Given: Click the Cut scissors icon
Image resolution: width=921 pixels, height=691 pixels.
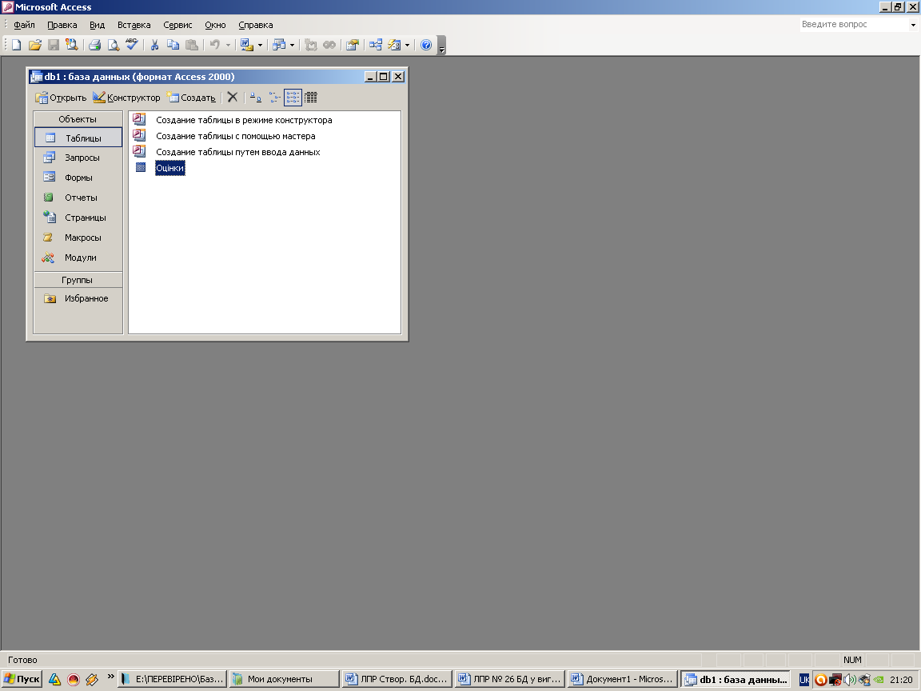Looking at the screenshot, I should [x=154, y=45].
